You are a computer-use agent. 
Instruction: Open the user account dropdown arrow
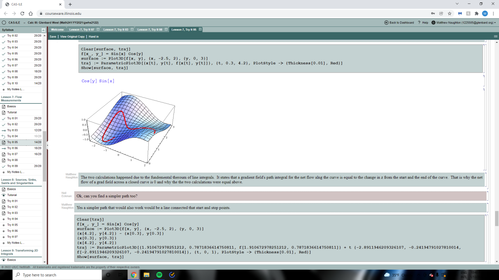495,23
